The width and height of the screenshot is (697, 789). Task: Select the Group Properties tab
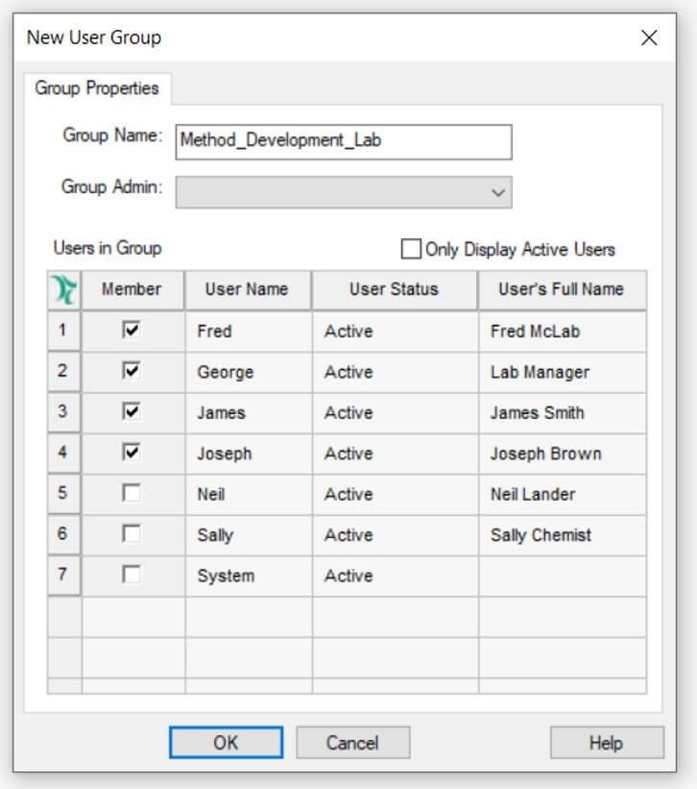pos(97,88)
